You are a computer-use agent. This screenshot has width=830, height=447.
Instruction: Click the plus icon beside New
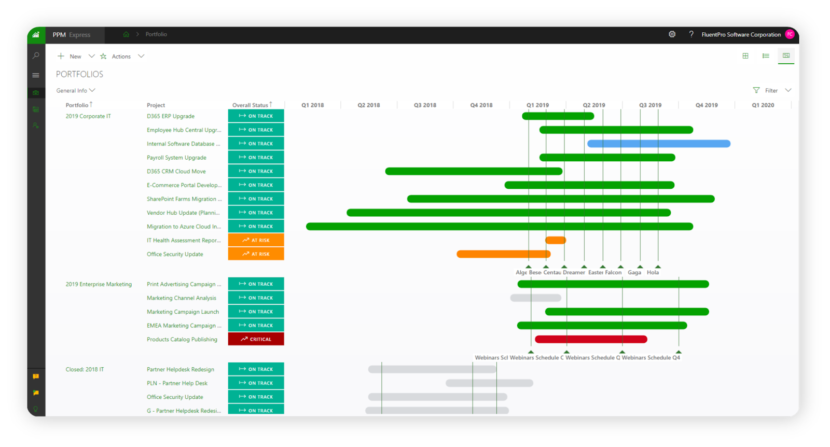click(61, 56)
